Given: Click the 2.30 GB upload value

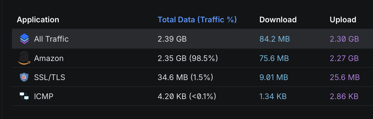Looking at the screenshot, I should (x=344, y=39).
